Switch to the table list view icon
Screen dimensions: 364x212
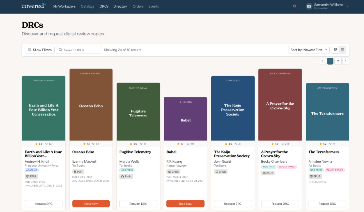pyautogui.click(x=343, y=50)
